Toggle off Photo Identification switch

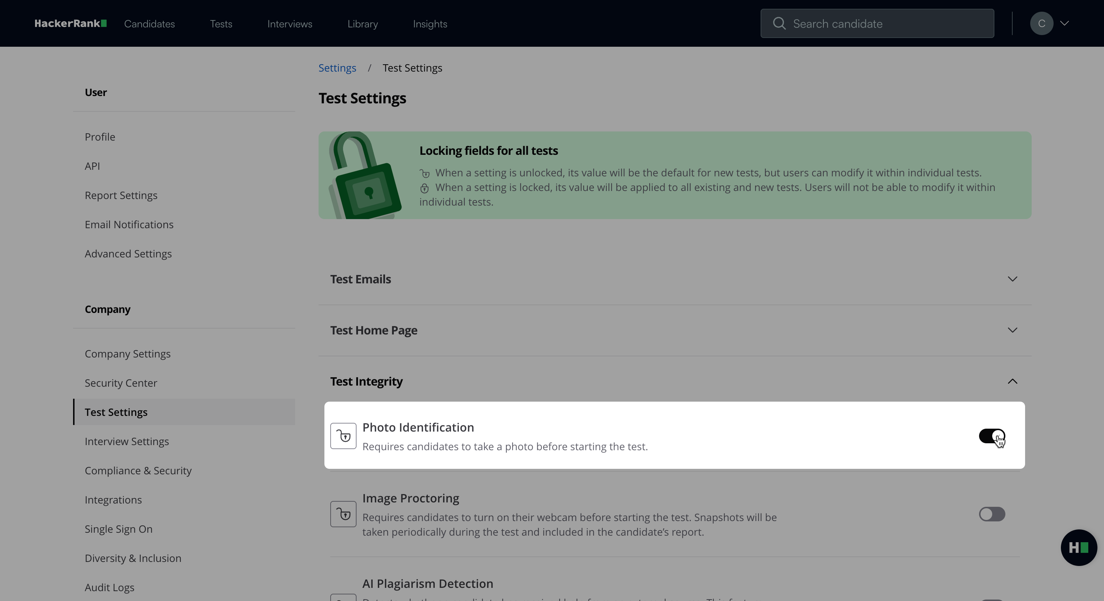point(992,436)
